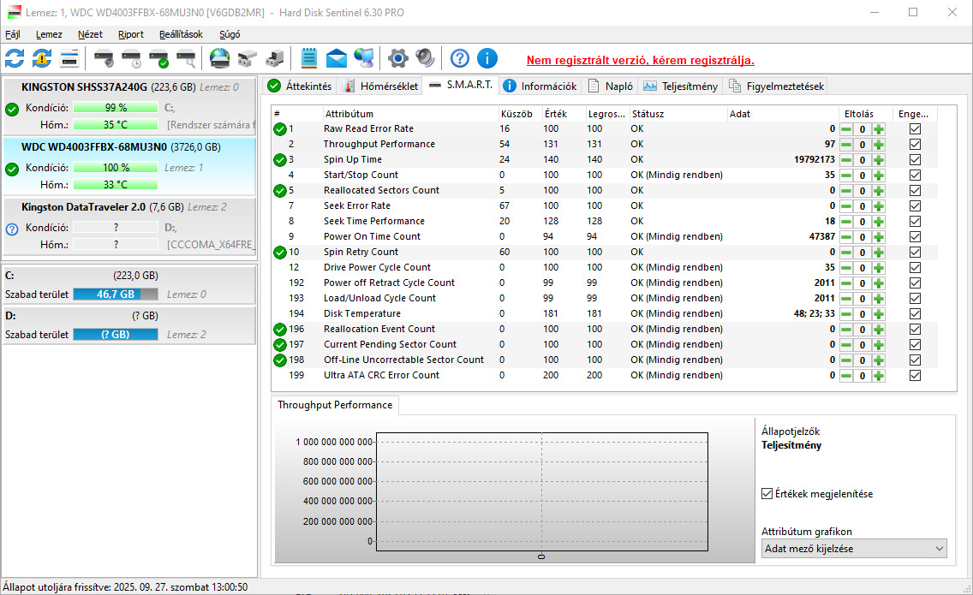Image resolution: width=973 pixels, height=595 pixels.
Task: Open the Lemez menu
Action: pos(49,34)
